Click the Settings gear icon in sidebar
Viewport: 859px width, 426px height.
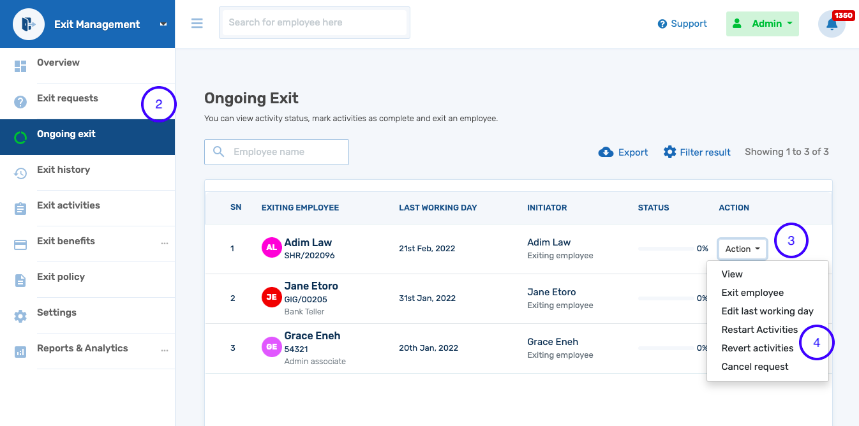click(x=20, y=316)
